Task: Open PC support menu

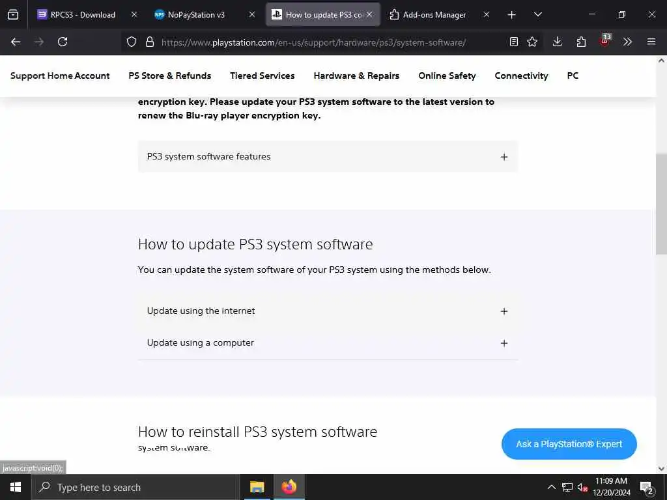Action: (573, 76)
